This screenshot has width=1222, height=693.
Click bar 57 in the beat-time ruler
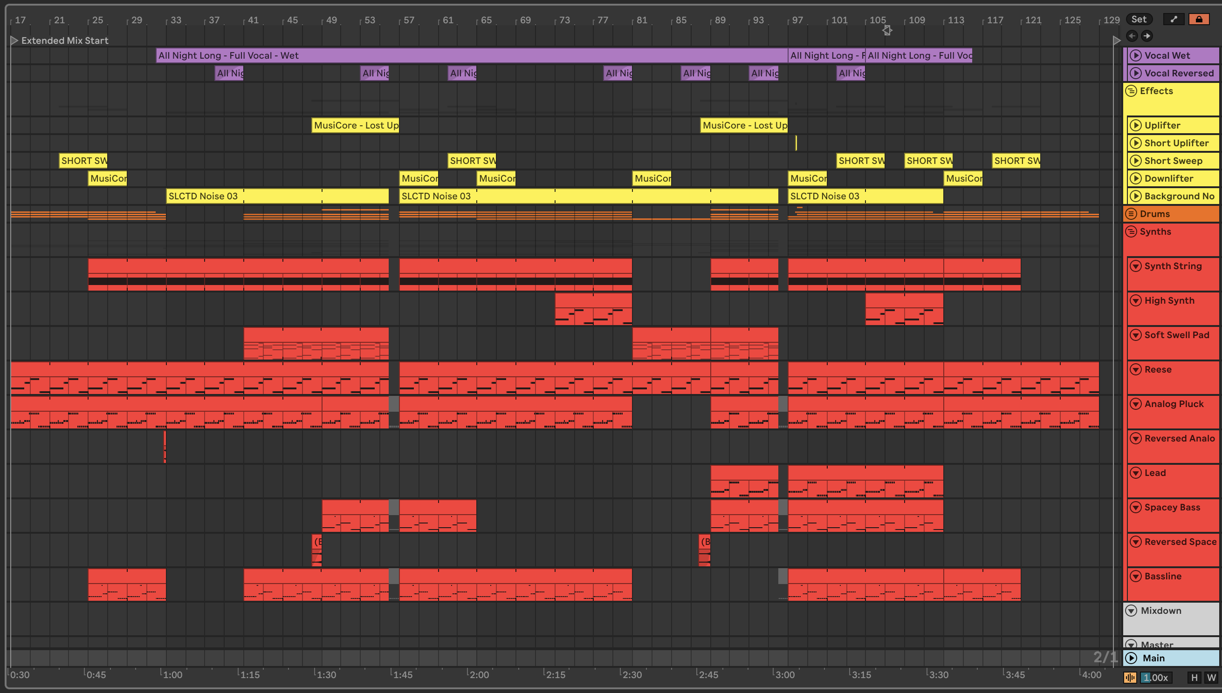click(409, 20)
